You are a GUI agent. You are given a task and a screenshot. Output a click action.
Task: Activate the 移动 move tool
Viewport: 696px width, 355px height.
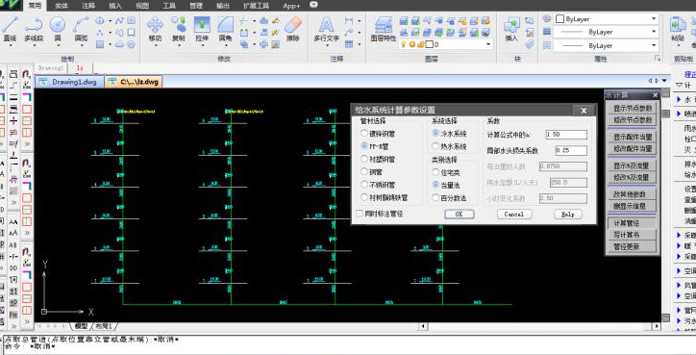155,29
